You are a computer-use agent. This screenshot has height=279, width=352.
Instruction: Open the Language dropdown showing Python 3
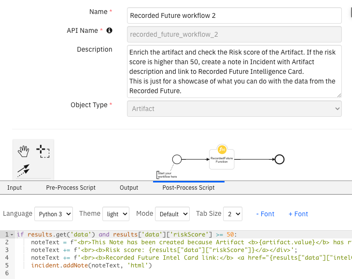pos(54,214)
